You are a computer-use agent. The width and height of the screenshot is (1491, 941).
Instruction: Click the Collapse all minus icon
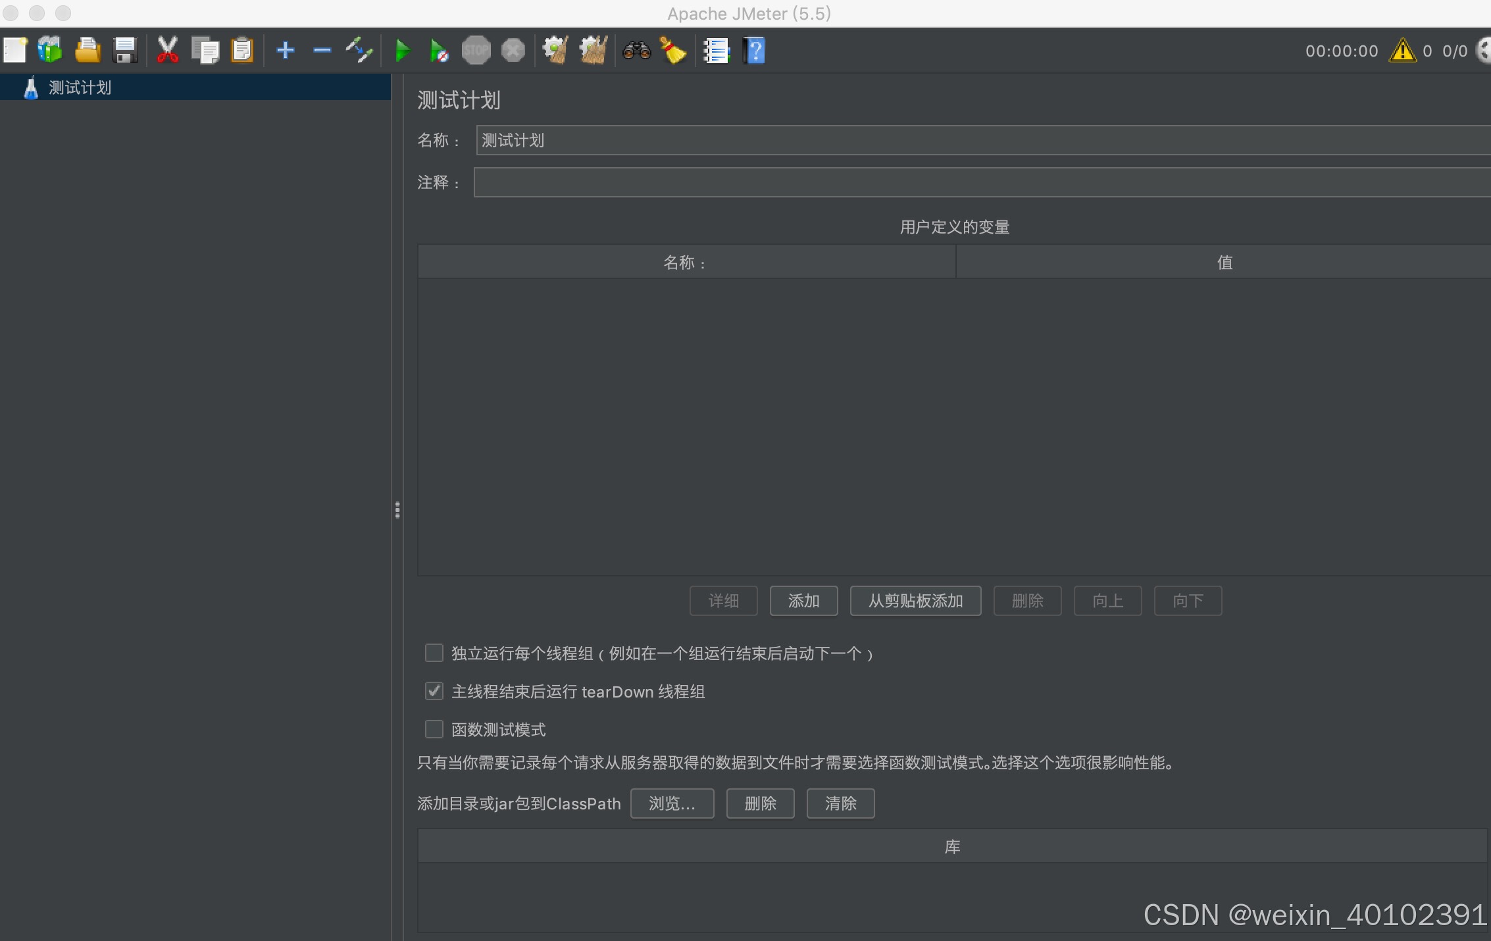(x=322, y=51)
